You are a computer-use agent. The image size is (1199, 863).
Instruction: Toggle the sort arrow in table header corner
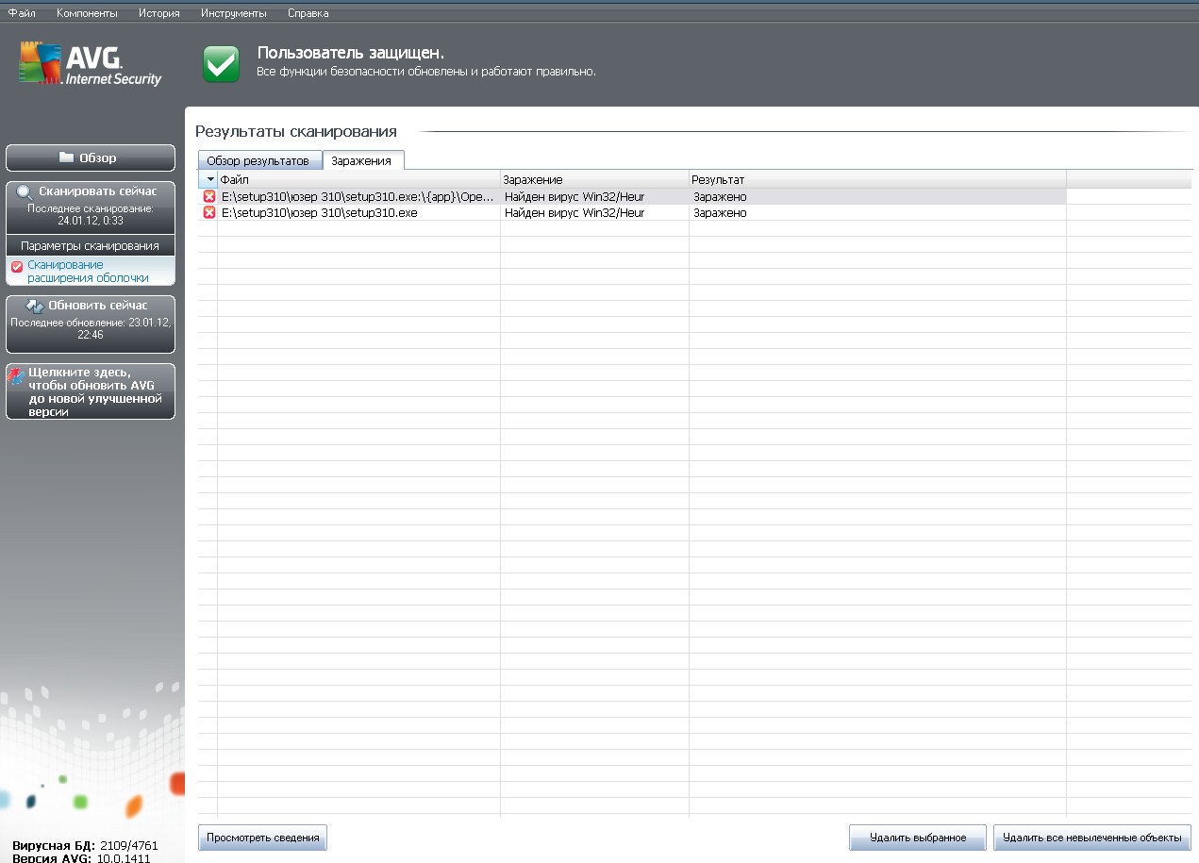pos(209,179)
